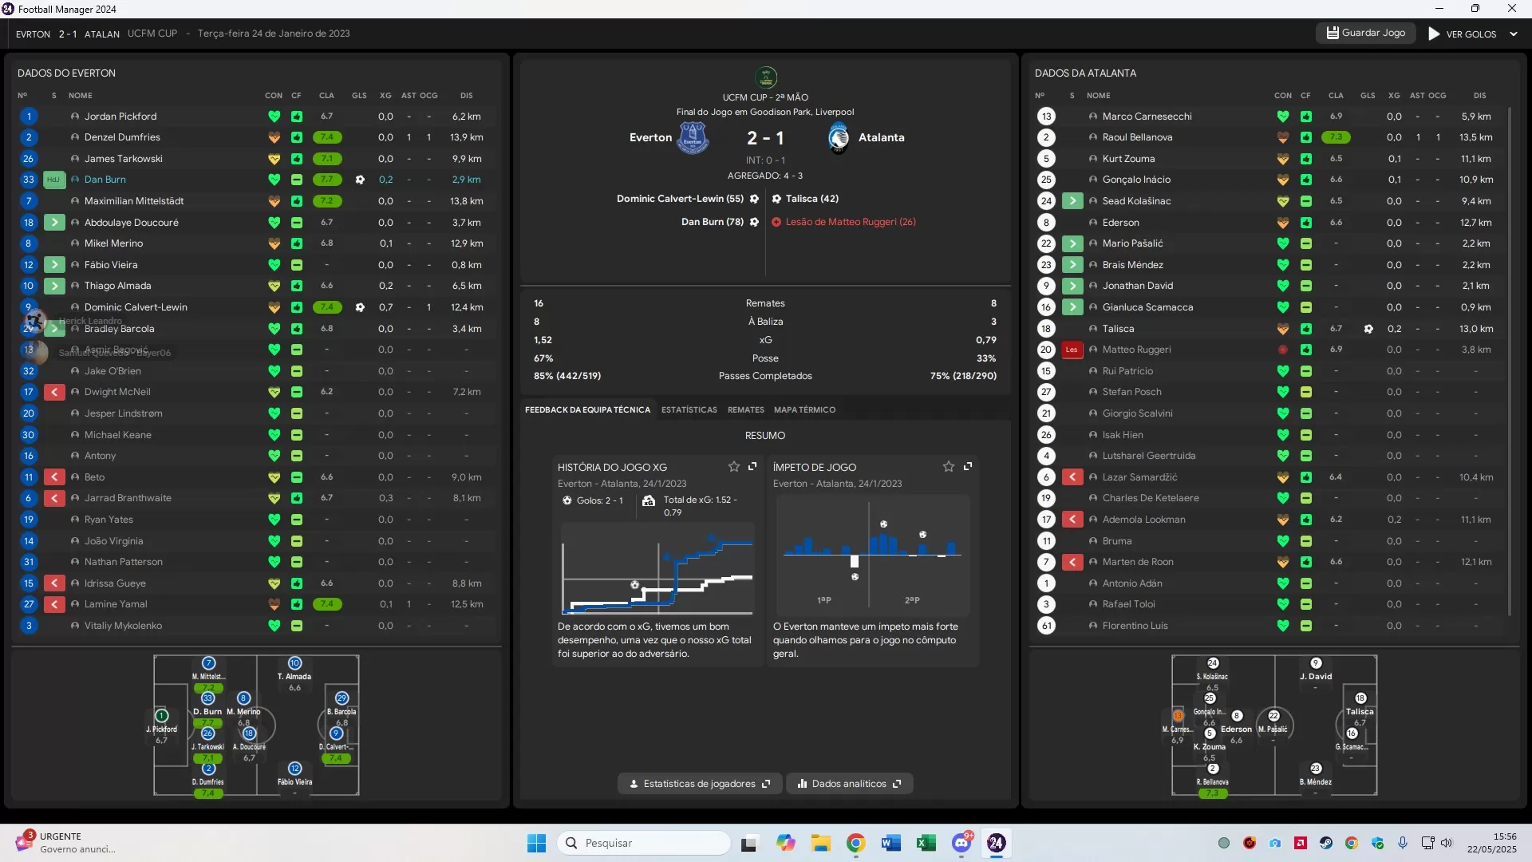This screenshot has width=1532, height=862.
Task: Open Microsoft Word from the taskbar
Action: click(x=890, y=843)
